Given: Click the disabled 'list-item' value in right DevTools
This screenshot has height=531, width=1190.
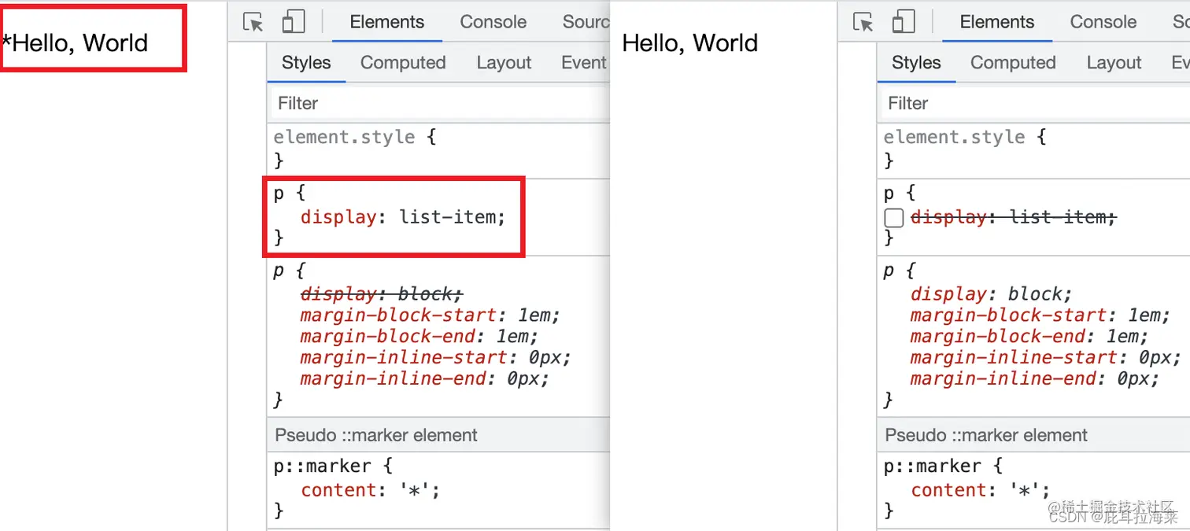Looking at the screenshot, I should (1059, 217).
